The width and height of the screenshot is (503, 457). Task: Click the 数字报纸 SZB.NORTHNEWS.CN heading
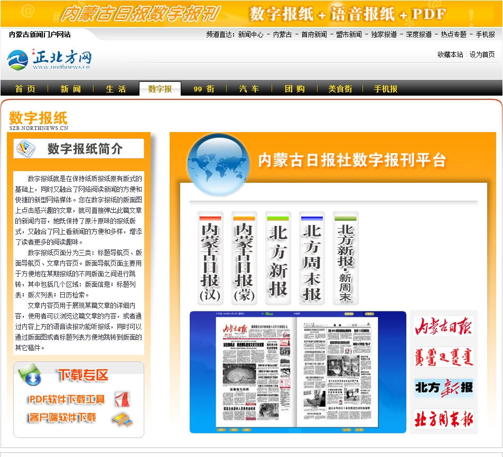(x=39, y=120)
